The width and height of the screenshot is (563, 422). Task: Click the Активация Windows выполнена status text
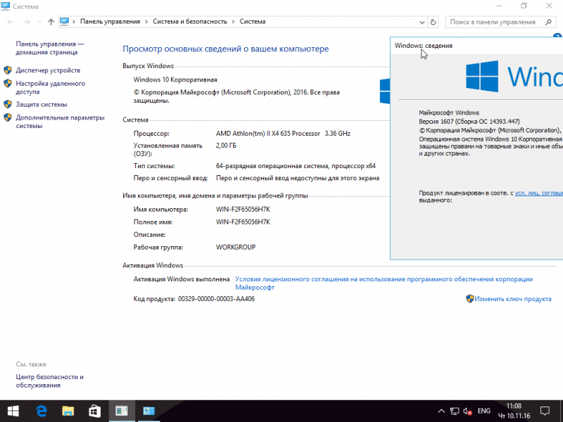pyautogui.click(x=182, y=279)
